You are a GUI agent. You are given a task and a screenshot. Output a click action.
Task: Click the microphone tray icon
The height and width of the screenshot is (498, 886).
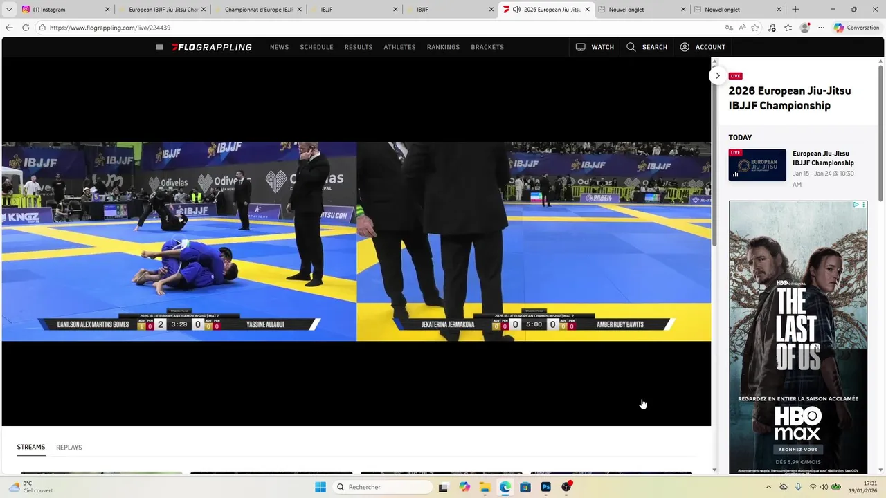798,487
